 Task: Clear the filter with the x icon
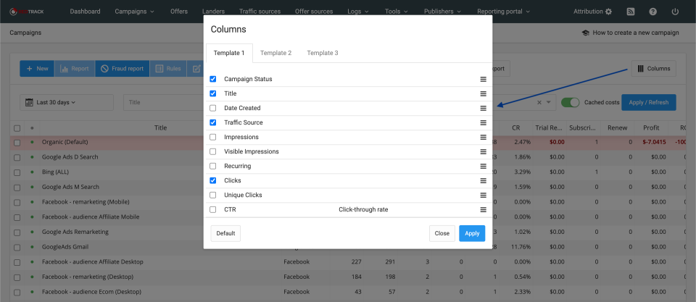click(x=539, y=102)
